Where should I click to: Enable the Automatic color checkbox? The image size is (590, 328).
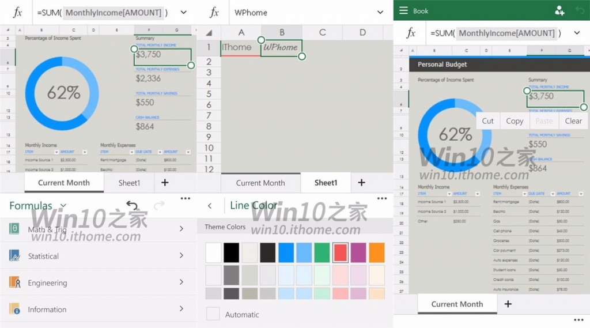(x=213, y=314)
